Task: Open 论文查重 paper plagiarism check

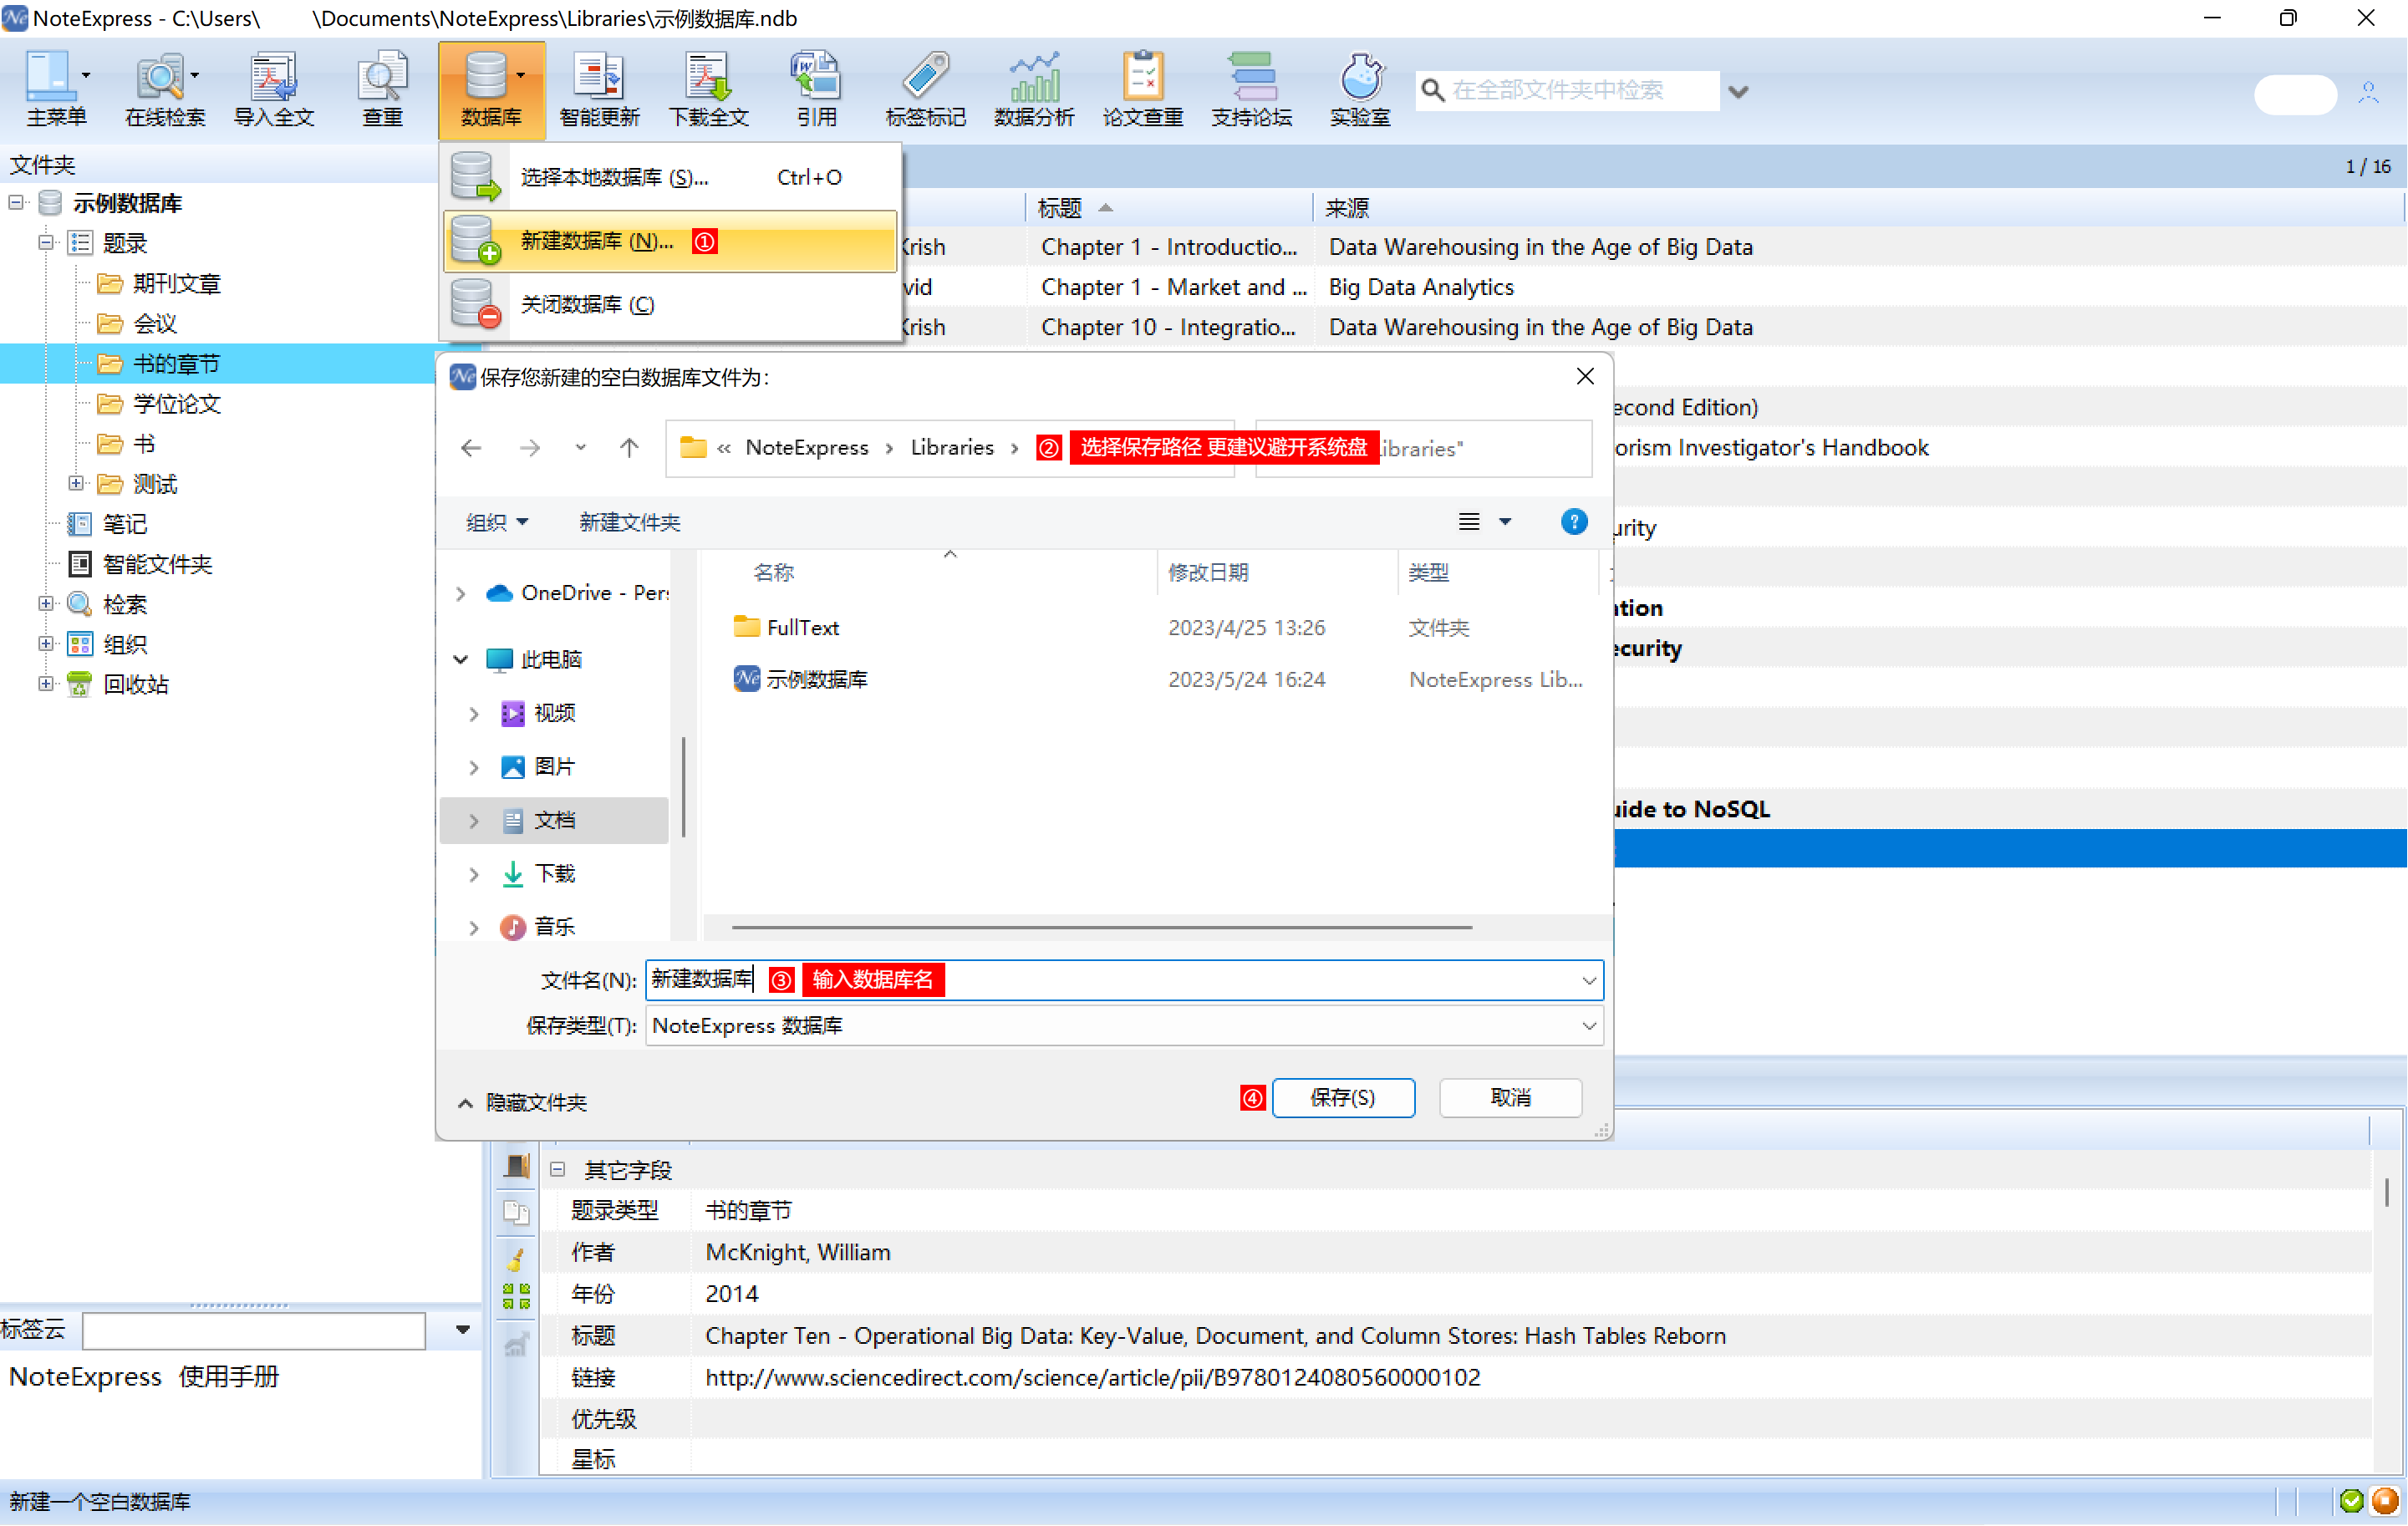Action: [x=1142, y=88]
